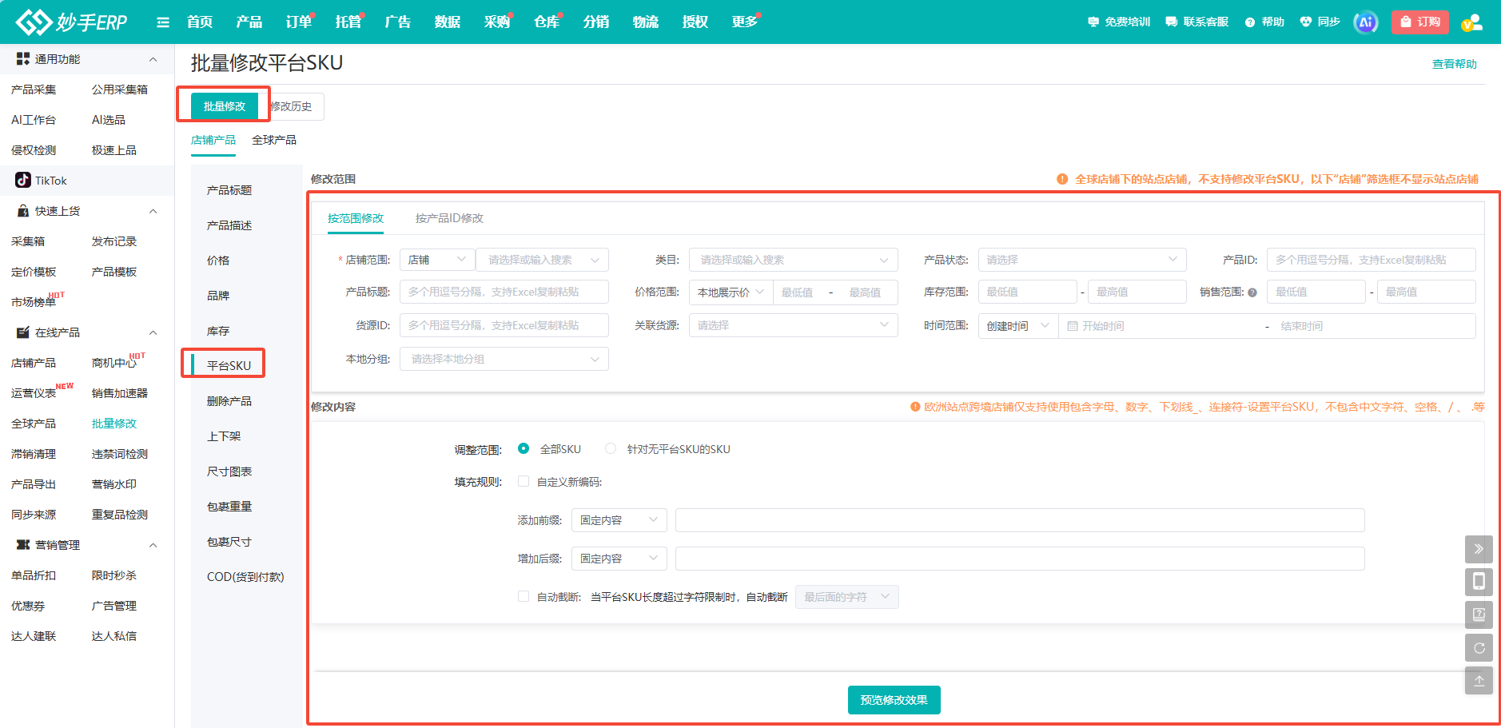Click the 批量修改 tab button
Screen dimensions: 1501x728
(225, 106)
